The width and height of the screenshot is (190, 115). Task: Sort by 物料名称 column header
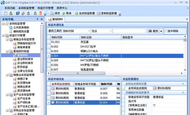[x=101, y=37]
